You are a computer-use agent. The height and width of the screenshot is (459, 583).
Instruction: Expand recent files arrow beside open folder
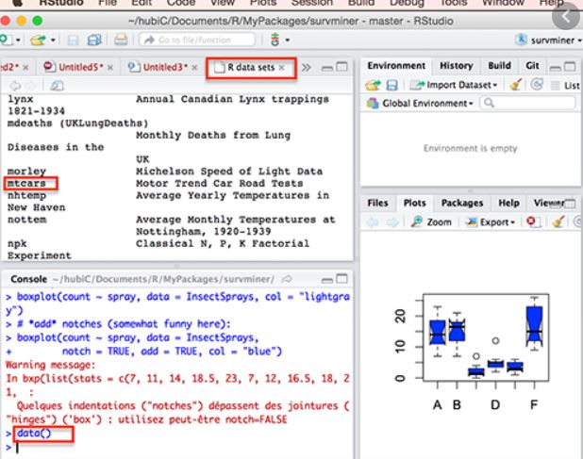tap(53, 40)
